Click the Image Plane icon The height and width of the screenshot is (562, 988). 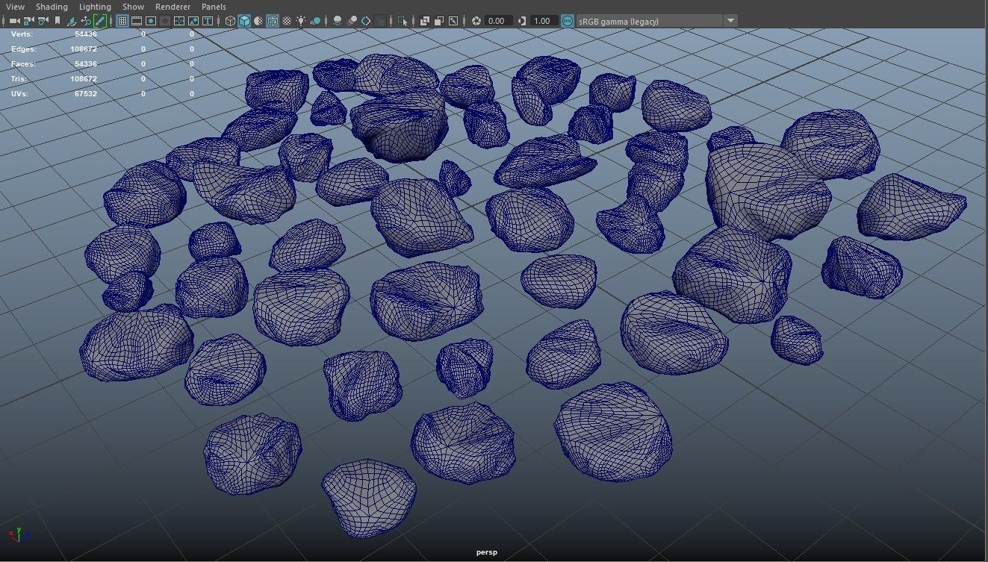pos(72,21)
